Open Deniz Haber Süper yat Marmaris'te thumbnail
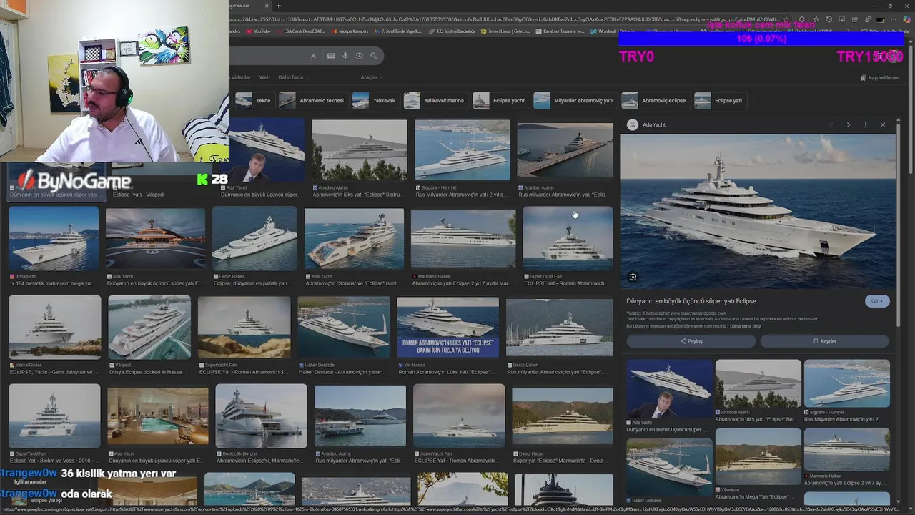 pyautogui.click(x=563, y=416)
